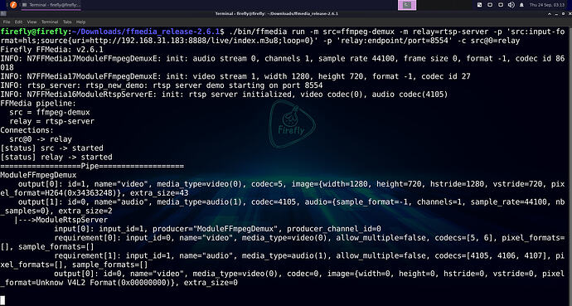Open the View menu
Screen dimensions: 572x306
click(32, 22)
